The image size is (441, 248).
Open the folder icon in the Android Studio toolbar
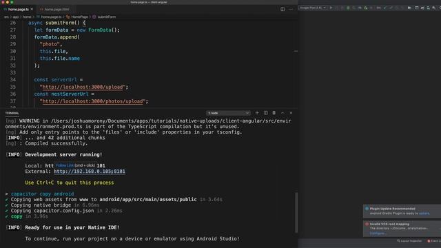point(409,8)
